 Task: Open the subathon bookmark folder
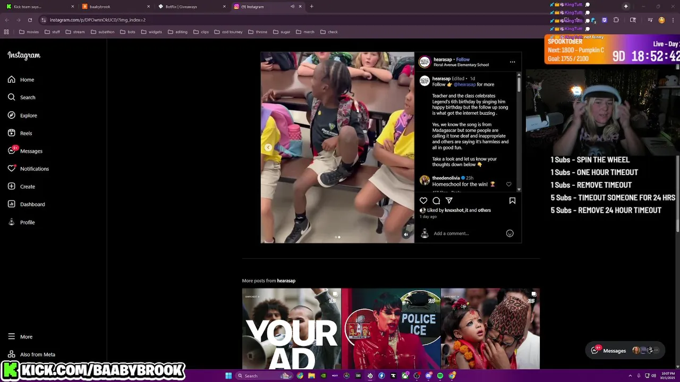[x=103, y=32]
